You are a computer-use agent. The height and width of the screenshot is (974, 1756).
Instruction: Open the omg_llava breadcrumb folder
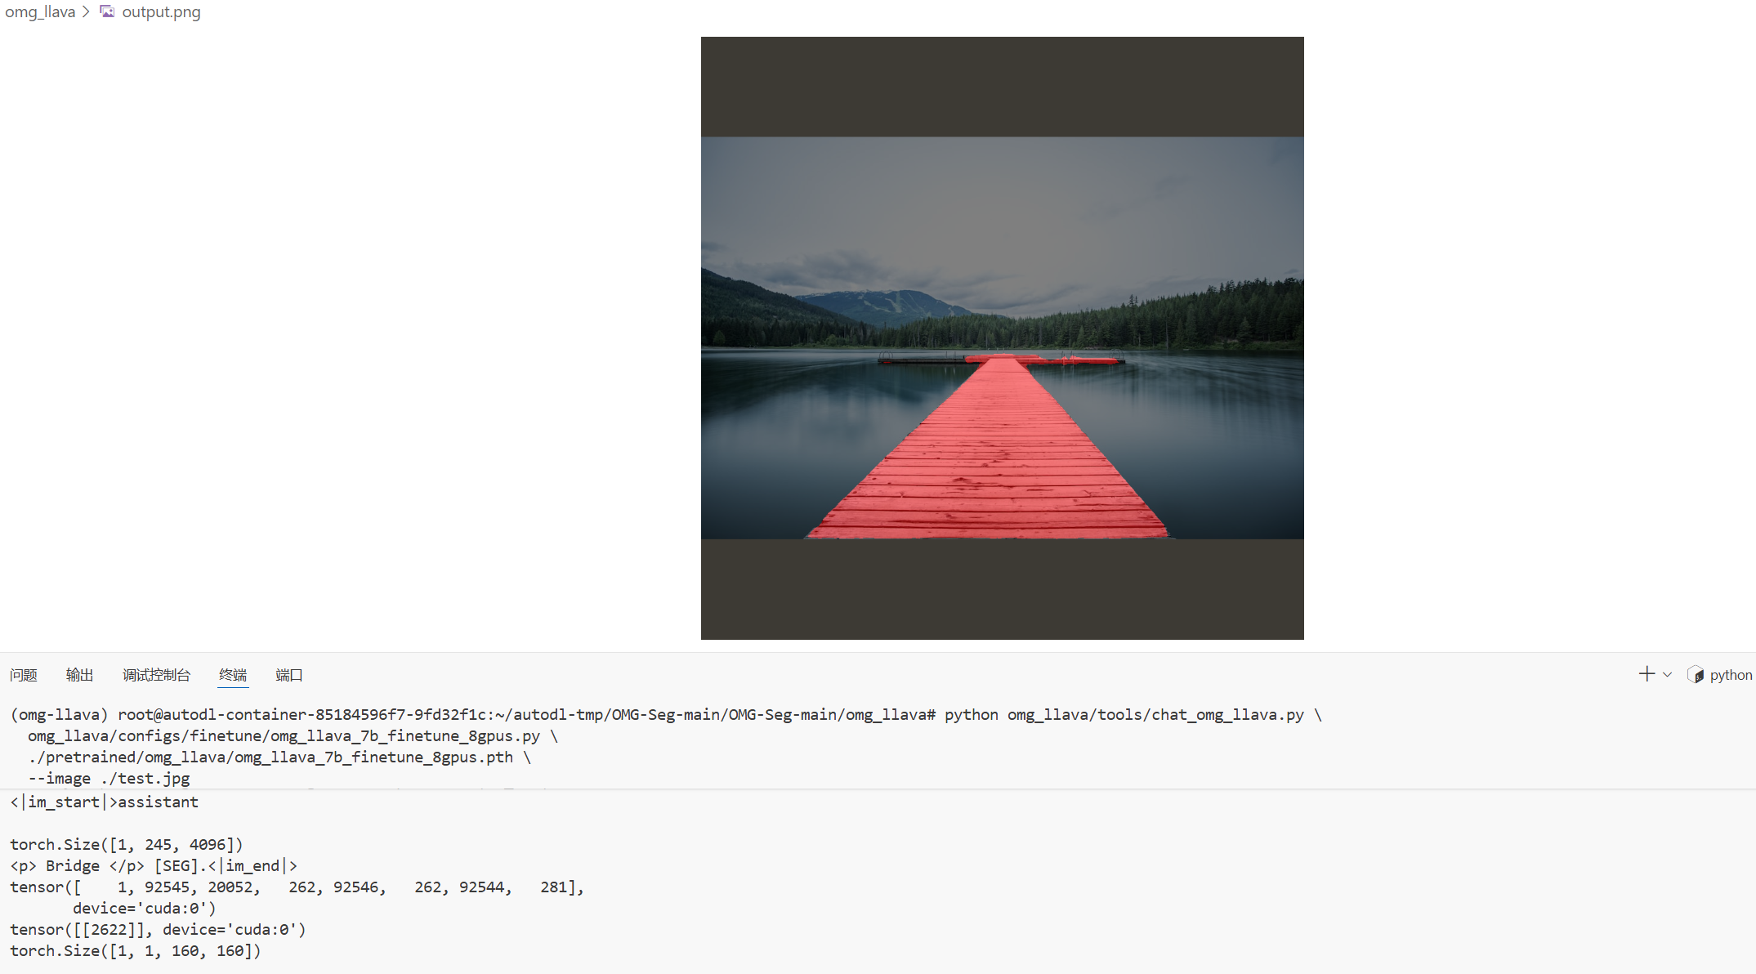40,11
